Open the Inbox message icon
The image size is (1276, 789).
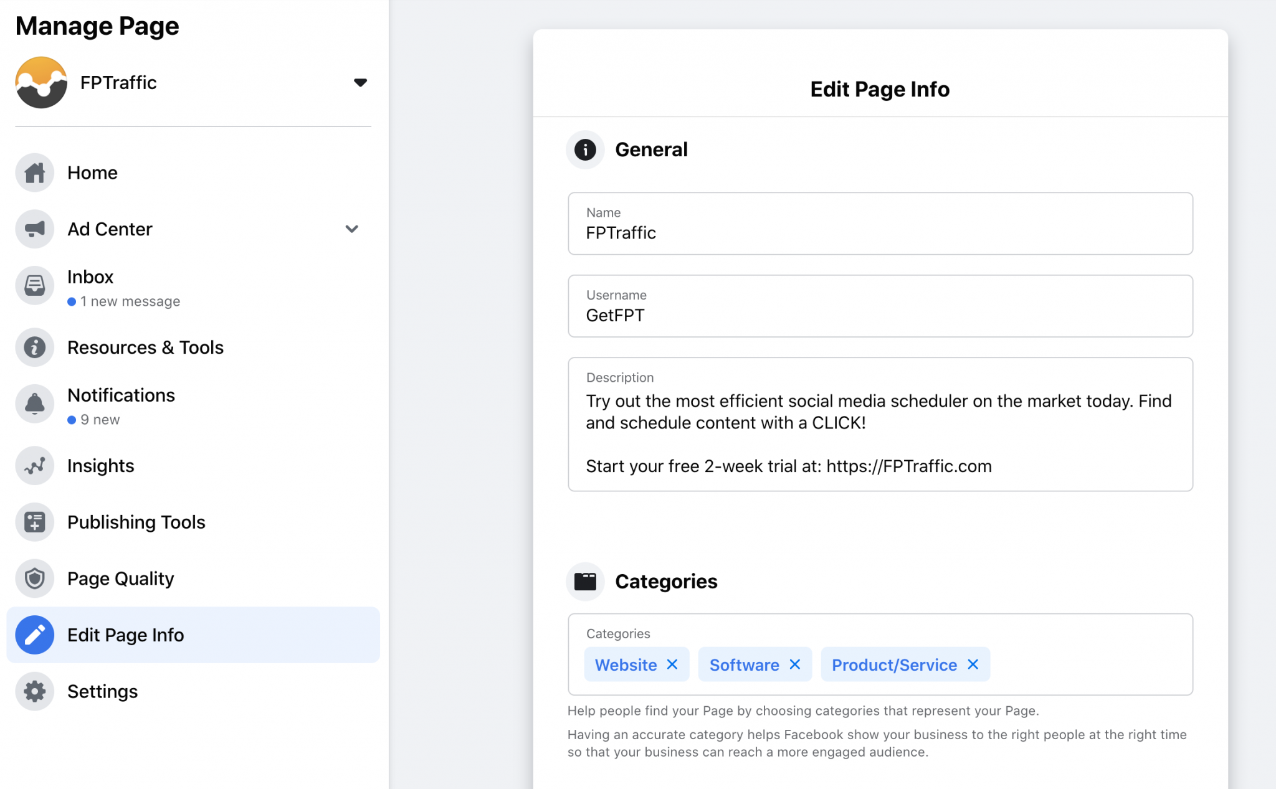[x=34, y=286]
